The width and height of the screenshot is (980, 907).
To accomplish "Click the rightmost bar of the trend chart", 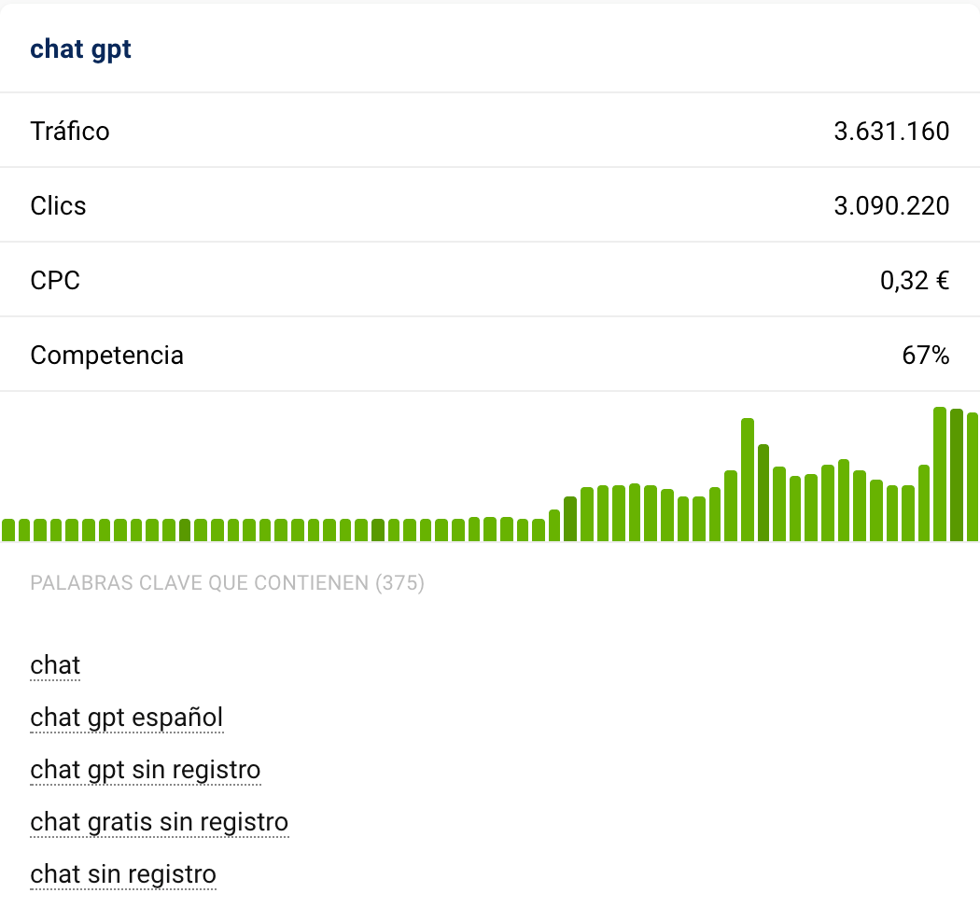I will coord(973,476).
